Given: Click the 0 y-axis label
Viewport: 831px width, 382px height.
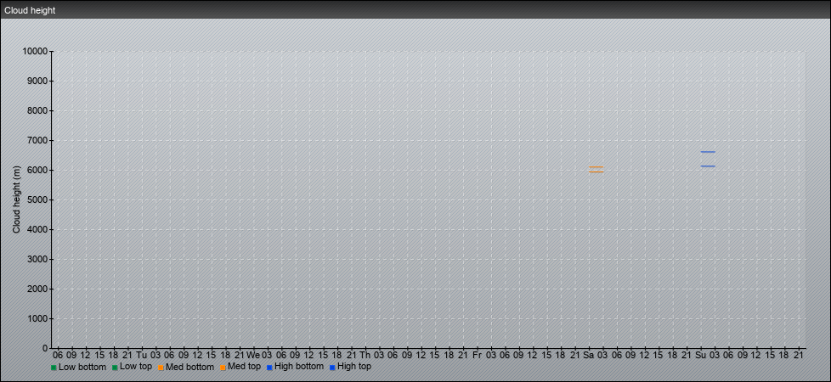Looking at the screenshot, I should click(45, 348).
